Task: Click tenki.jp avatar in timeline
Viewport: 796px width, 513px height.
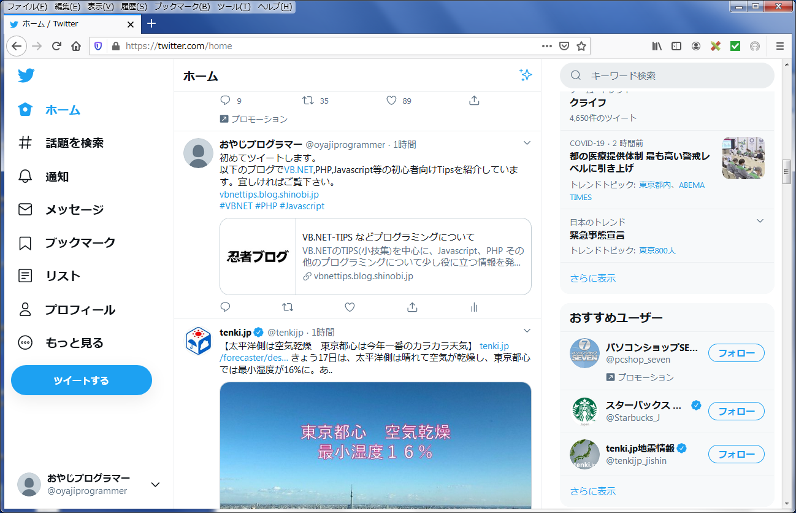Action: click(x=199, y=341)
